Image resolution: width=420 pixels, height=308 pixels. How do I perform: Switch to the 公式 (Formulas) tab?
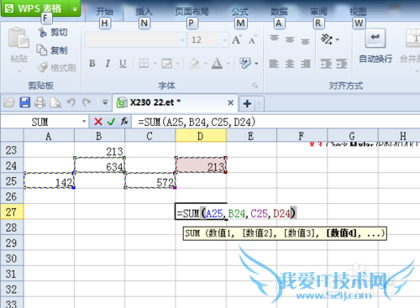pyautogui.click(x=240, y=12)
